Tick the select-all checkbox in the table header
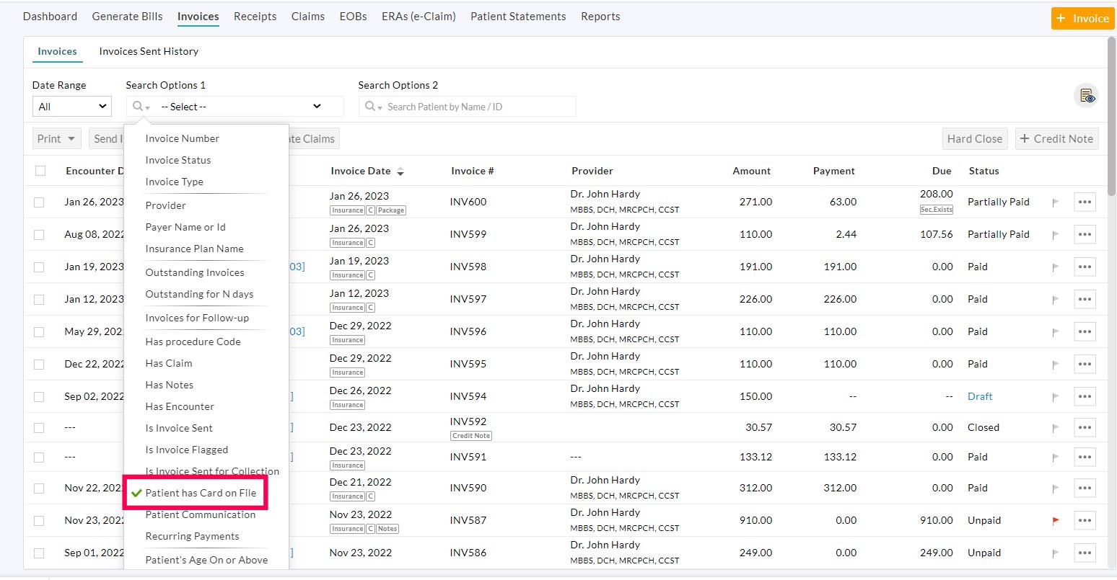The image size is (1117, 580). click(40, 171)
